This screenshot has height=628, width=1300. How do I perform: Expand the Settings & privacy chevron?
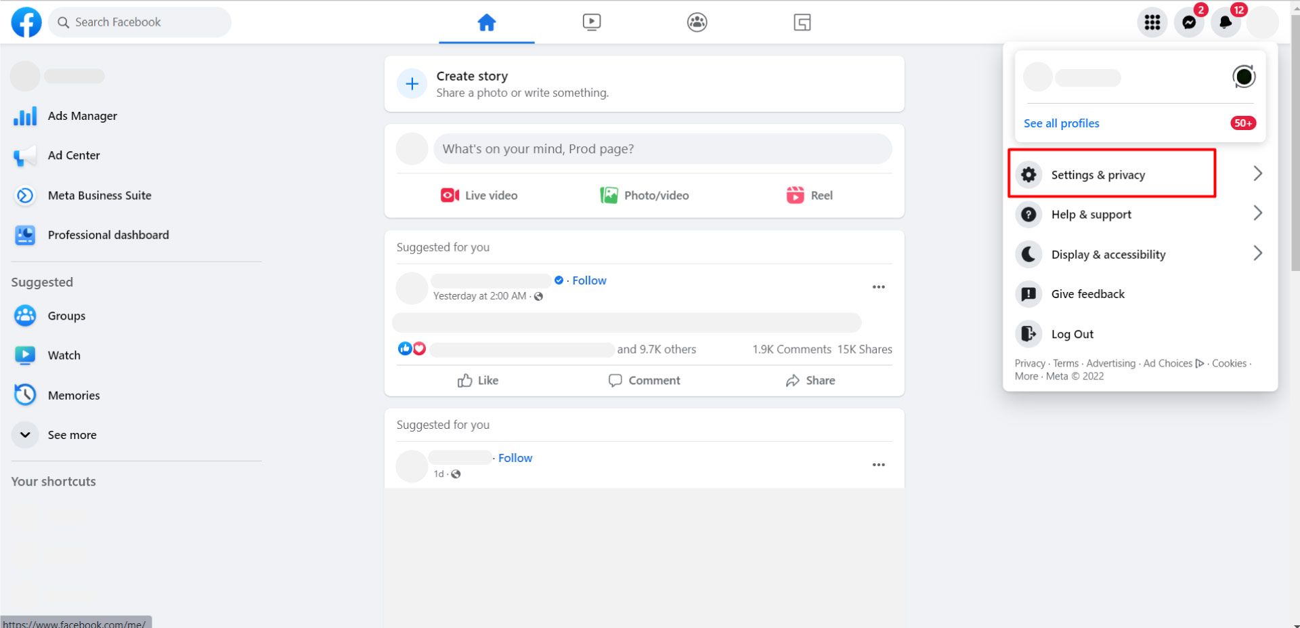point(1257,174)
